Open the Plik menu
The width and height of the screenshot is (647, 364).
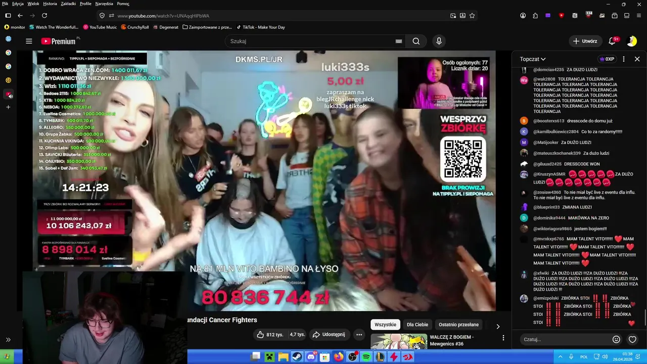click(5, 4)
